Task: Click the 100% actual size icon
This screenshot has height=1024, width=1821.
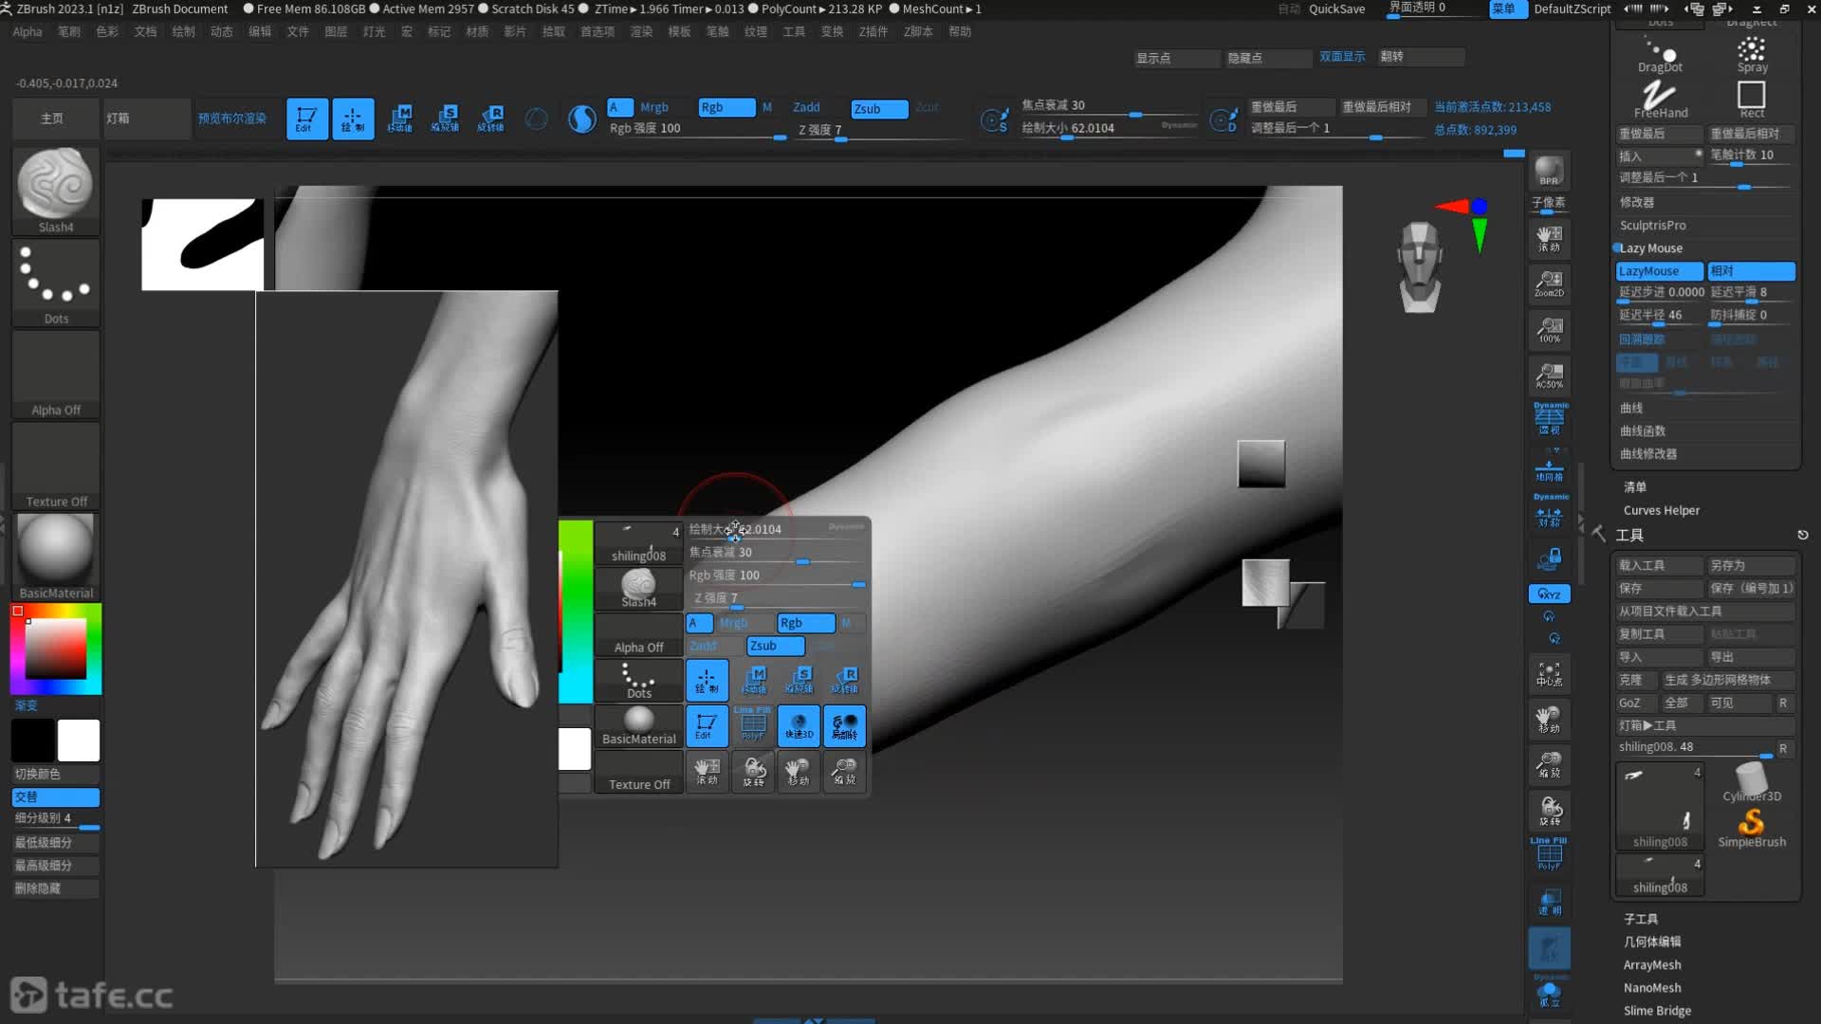Action: tap(1549, 329)
